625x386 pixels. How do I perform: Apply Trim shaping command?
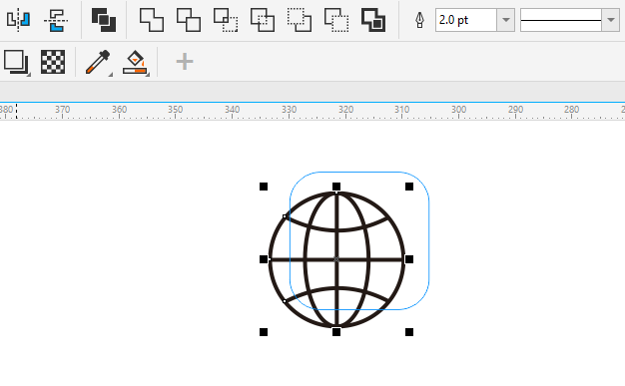189,20
